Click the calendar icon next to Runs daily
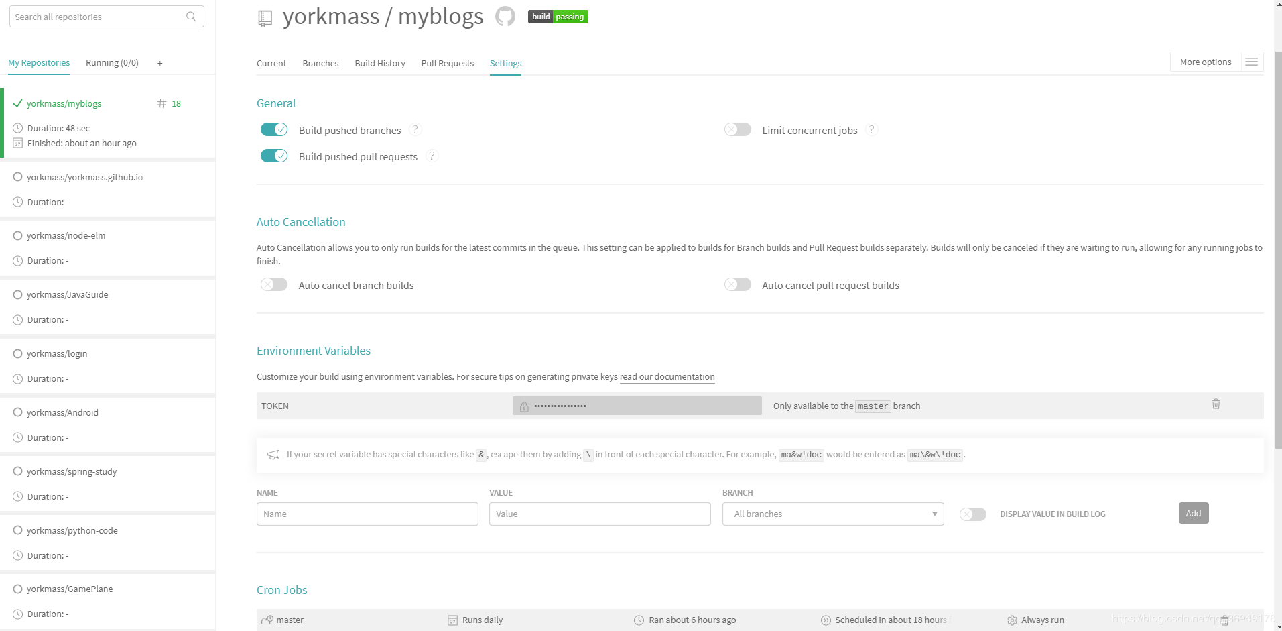 point(452,620)
